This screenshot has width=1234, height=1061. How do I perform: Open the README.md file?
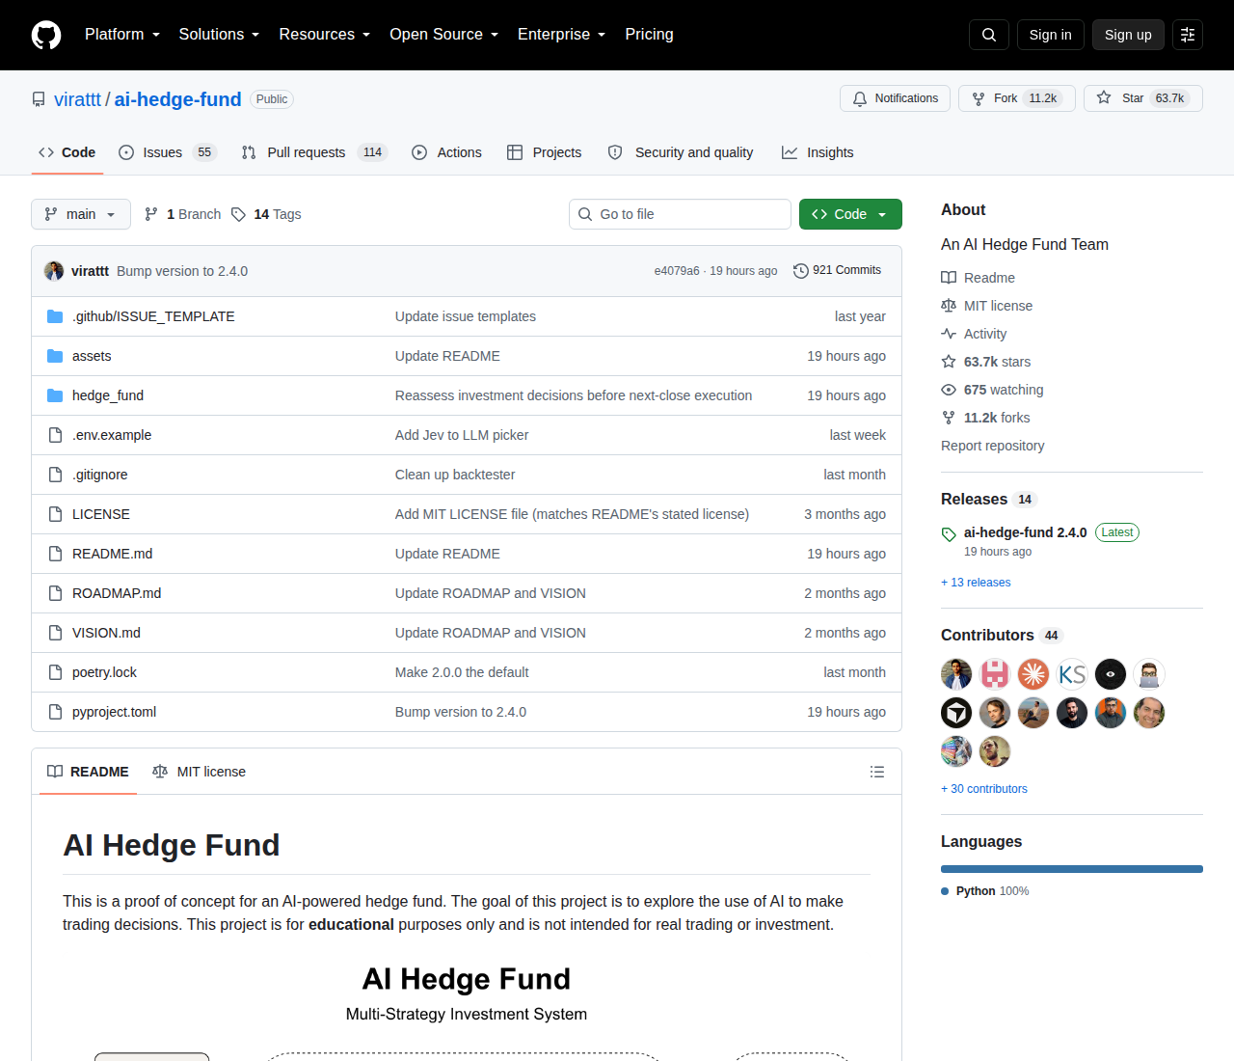pyautogui.click(x=112, y=554)
